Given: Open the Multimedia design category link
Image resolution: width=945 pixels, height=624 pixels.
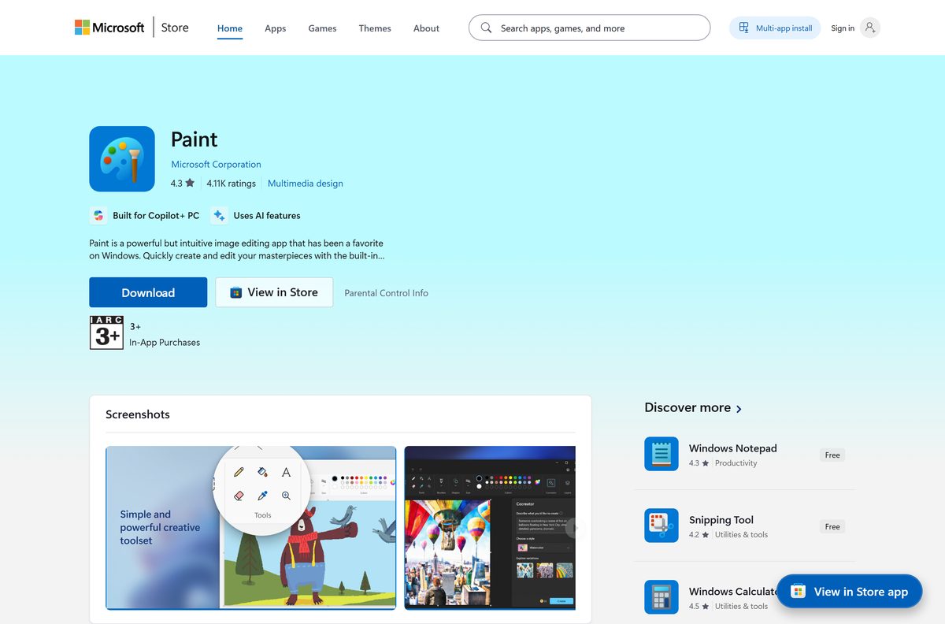Looking at the screenshot, I should [x=305, y=183].
